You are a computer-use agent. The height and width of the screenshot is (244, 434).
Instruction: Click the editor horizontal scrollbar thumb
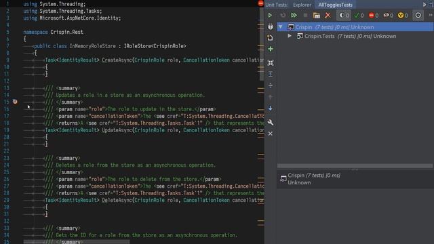[x=77, y=242]
